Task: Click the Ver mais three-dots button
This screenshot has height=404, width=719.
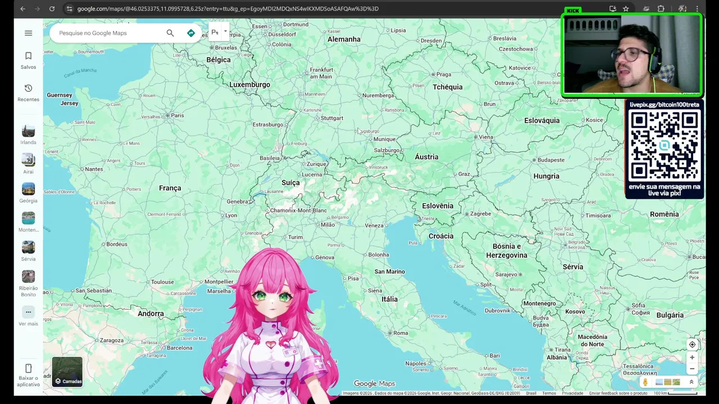Action: (x=28, y=312)
